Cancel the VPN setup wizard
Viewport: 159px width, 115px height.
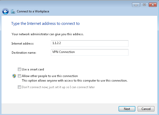(146, 109)
